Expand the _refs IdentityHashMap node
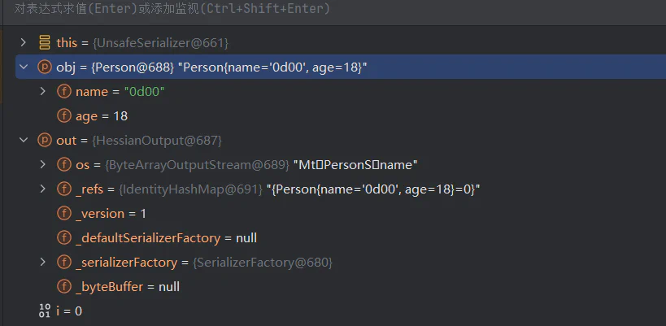This screenshot has height=326, width=666. [42, 189]
